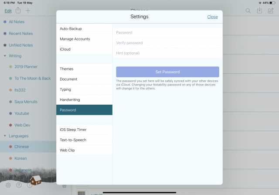Open Text-to-Speech settings

[84, 140]
